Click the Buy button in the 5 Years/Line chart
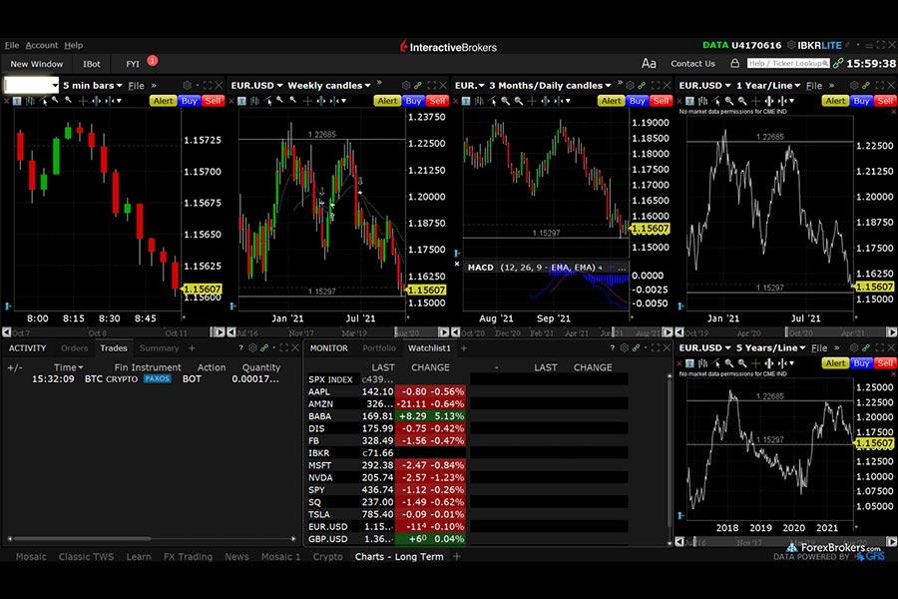The image size is (898, 599). tap(861, 363)
